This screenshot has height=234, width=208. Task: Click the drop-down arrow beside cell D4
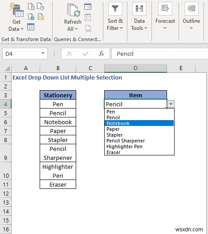click(x=171, y=104)
